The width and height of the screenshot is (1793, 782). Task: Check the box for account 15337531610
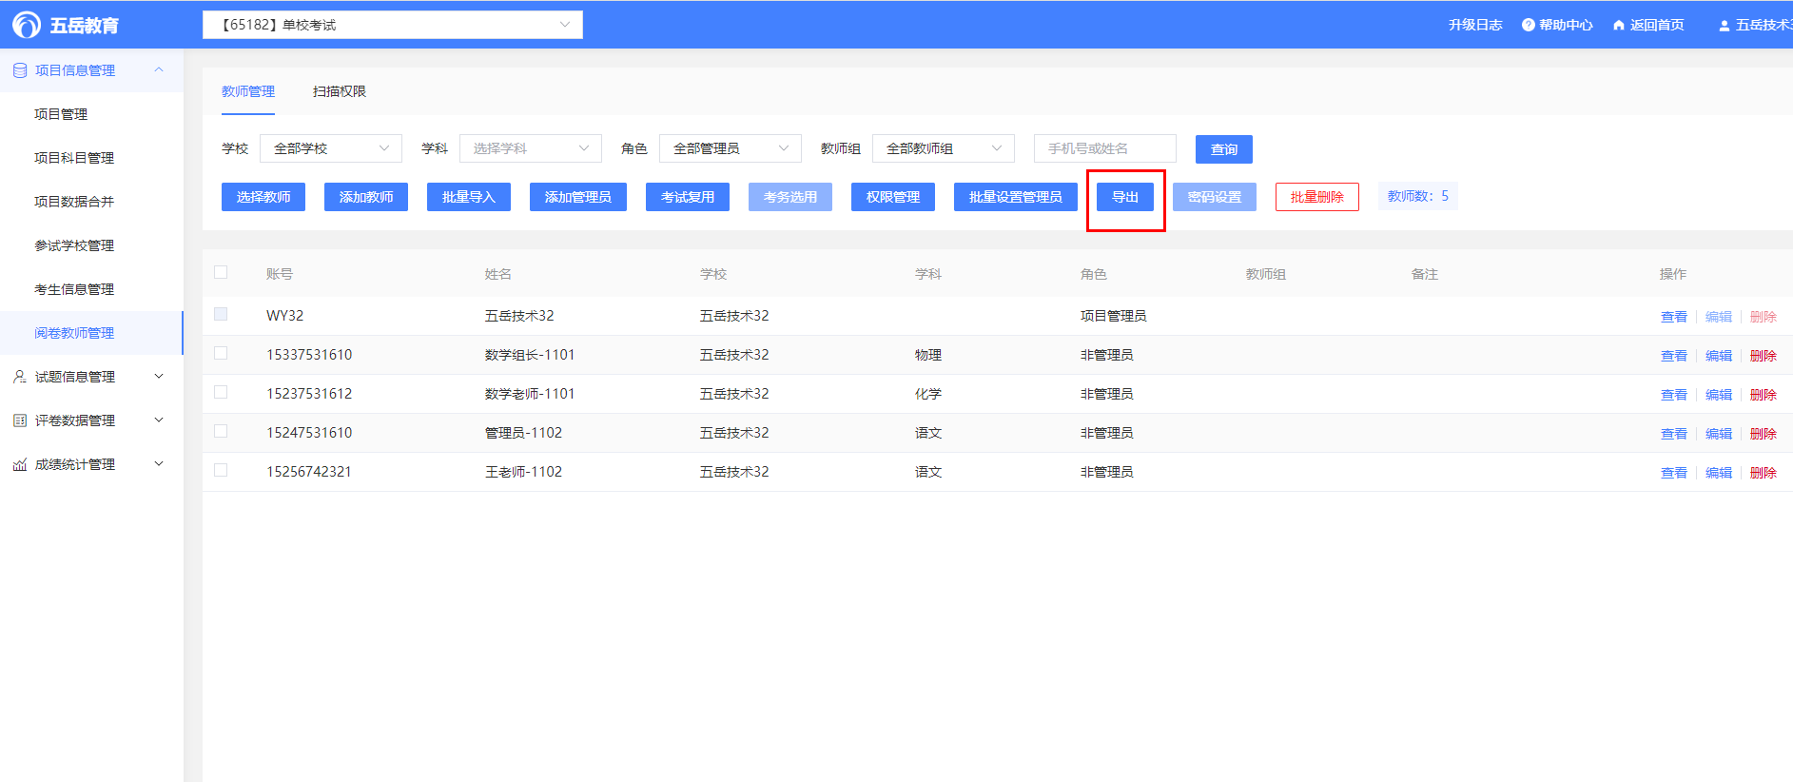221,353
